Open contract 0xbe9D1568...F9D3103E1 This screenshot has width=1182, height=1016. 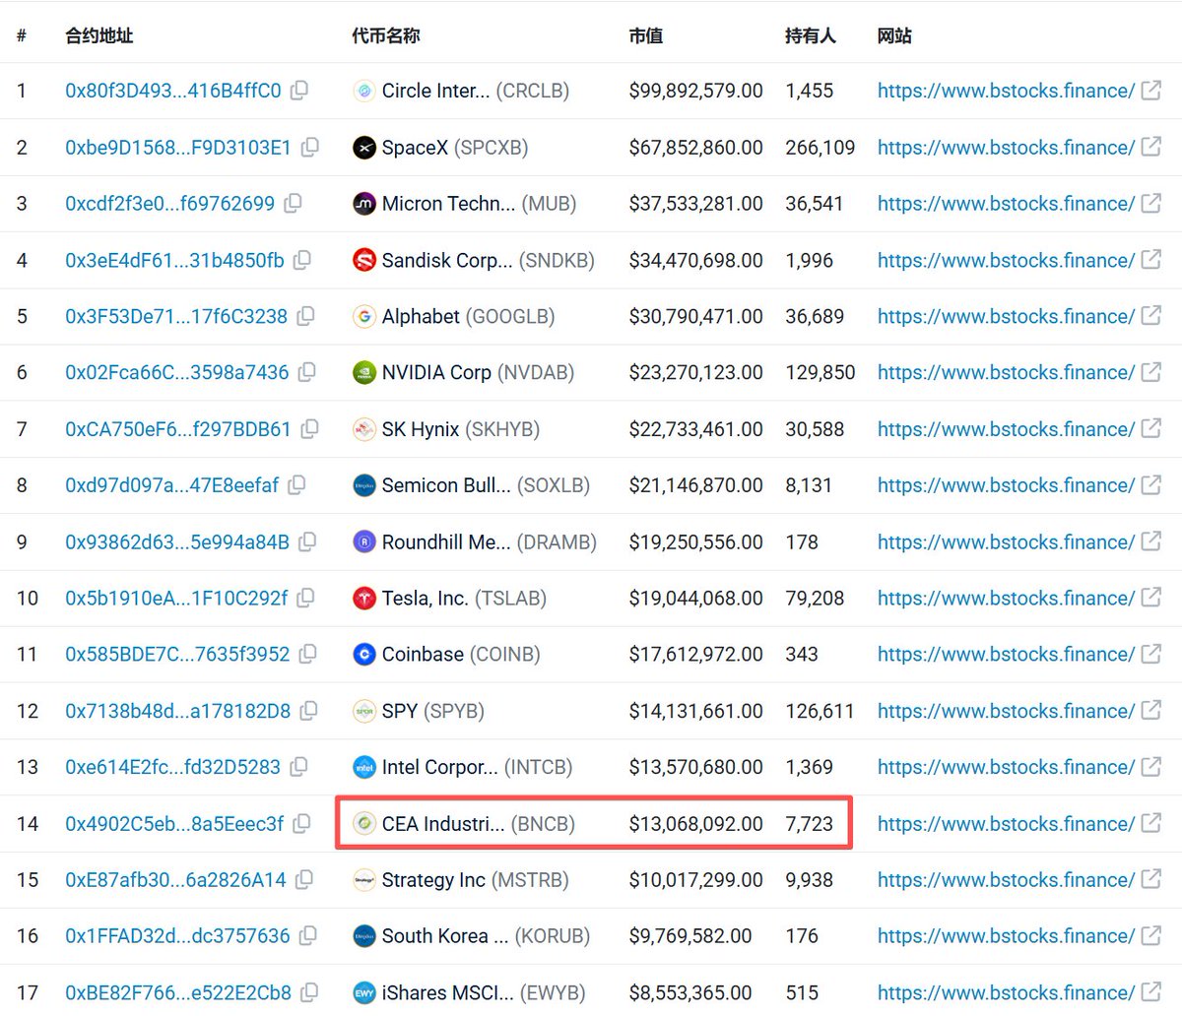tap(178, 147)
